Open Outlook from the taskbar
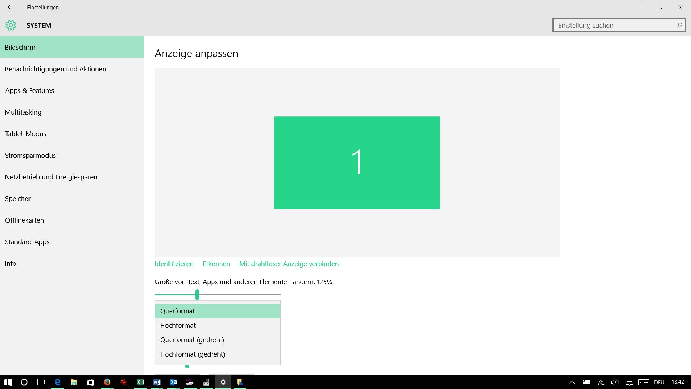 (173, 382)
